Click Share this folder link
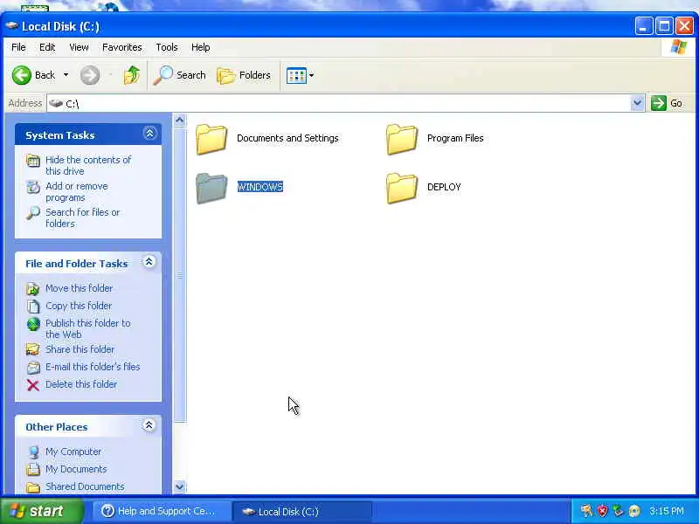The width and height of the screenshot is (699, 524). tap(80, 349)
